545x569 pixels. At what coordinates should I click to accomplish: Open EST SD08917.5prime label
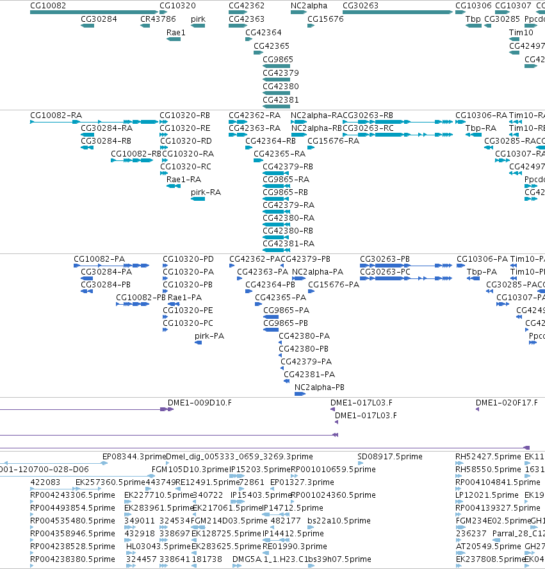[390, 457]
